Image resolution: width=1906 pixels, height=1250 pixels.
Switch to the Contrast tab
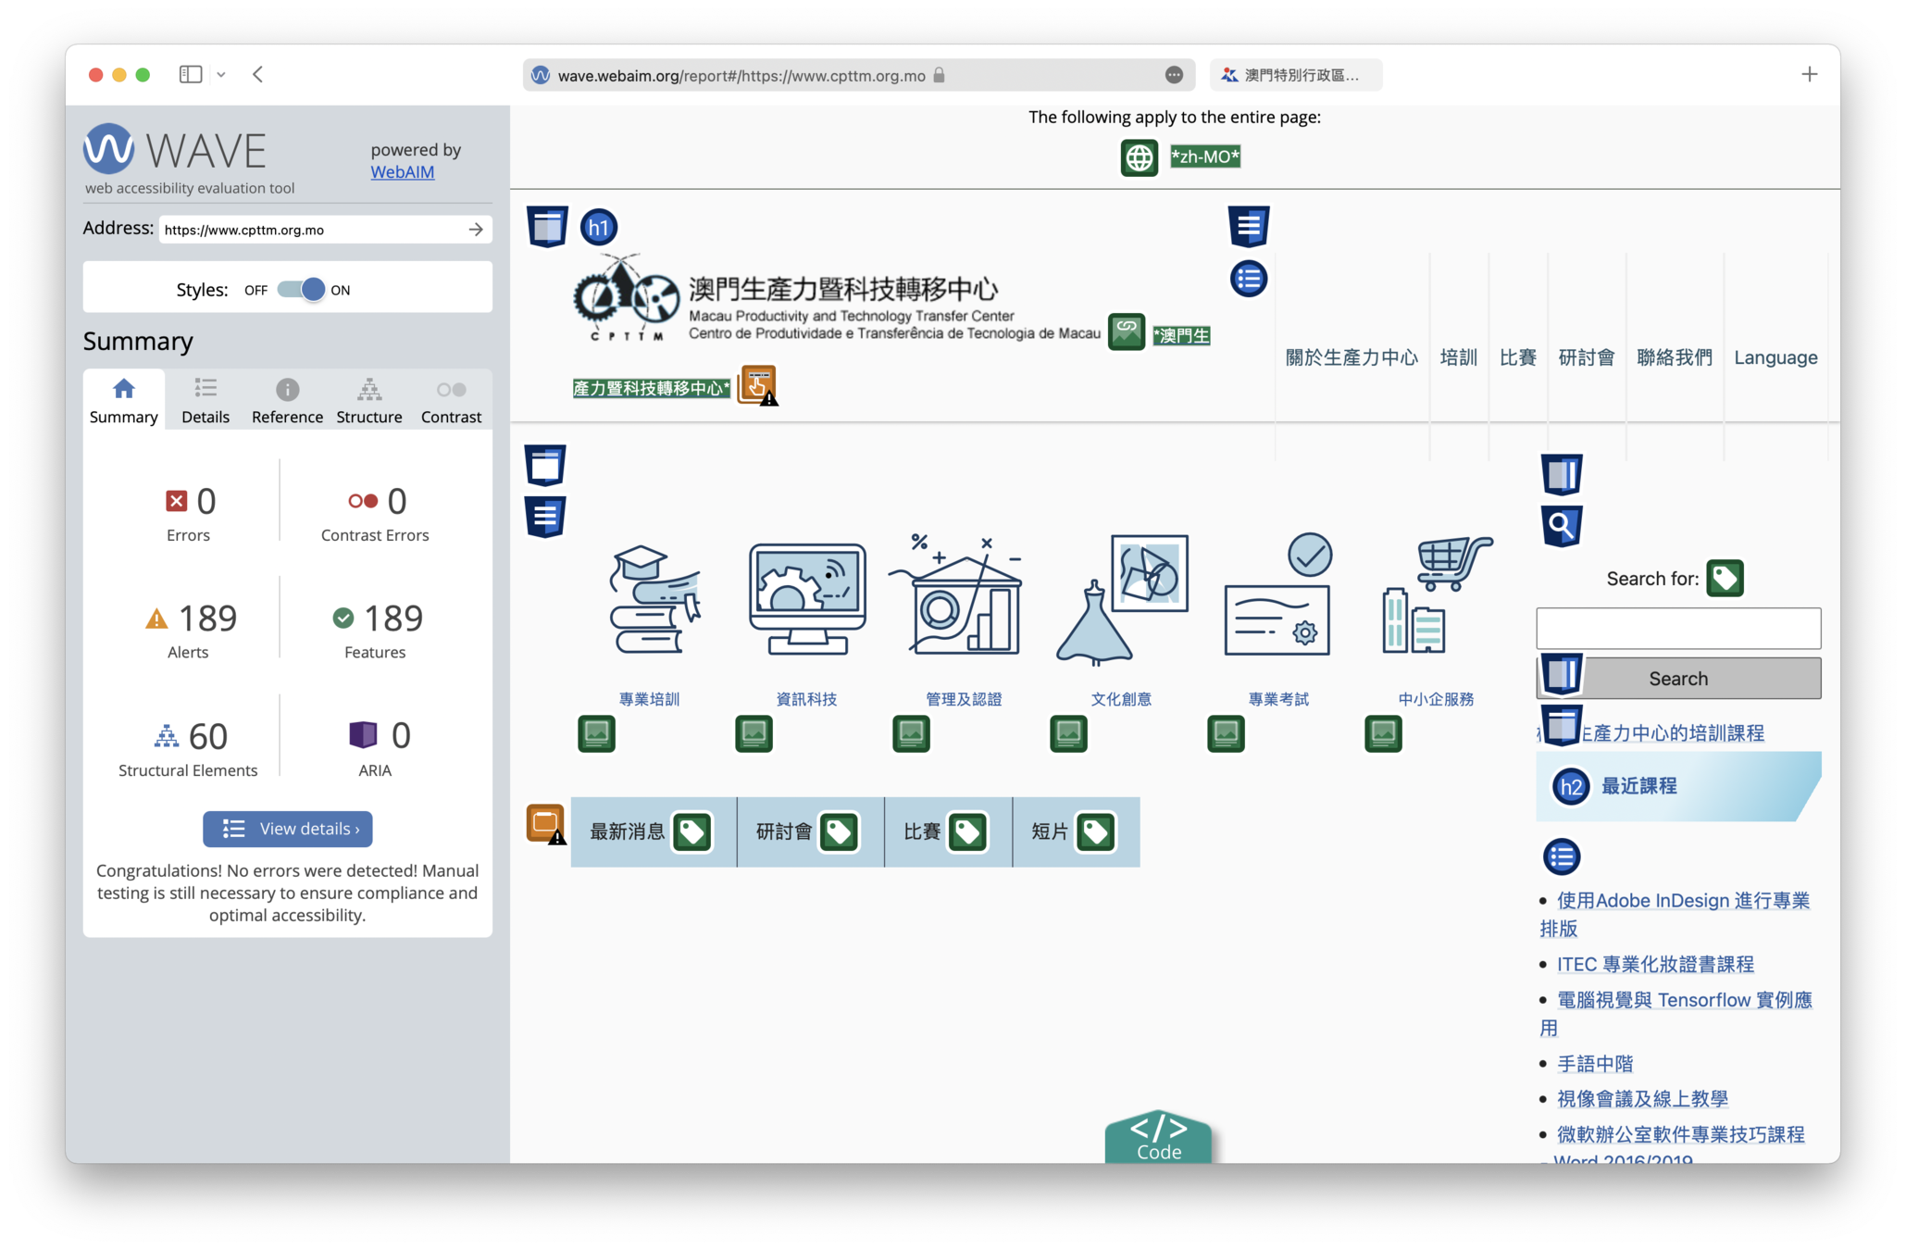[451, 400]
